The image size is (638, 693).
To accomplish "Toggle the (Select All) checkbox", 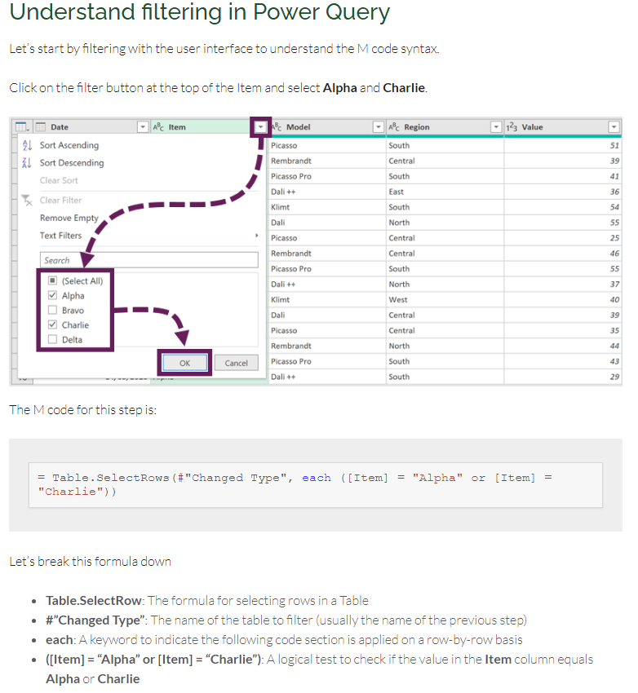I will [52, 280].
